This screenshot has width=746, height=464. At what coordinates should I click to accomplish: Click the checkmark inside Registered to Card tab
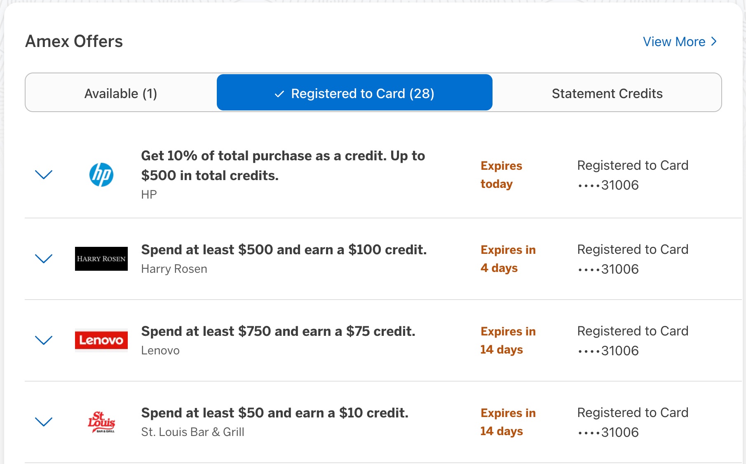click(279, 94)
